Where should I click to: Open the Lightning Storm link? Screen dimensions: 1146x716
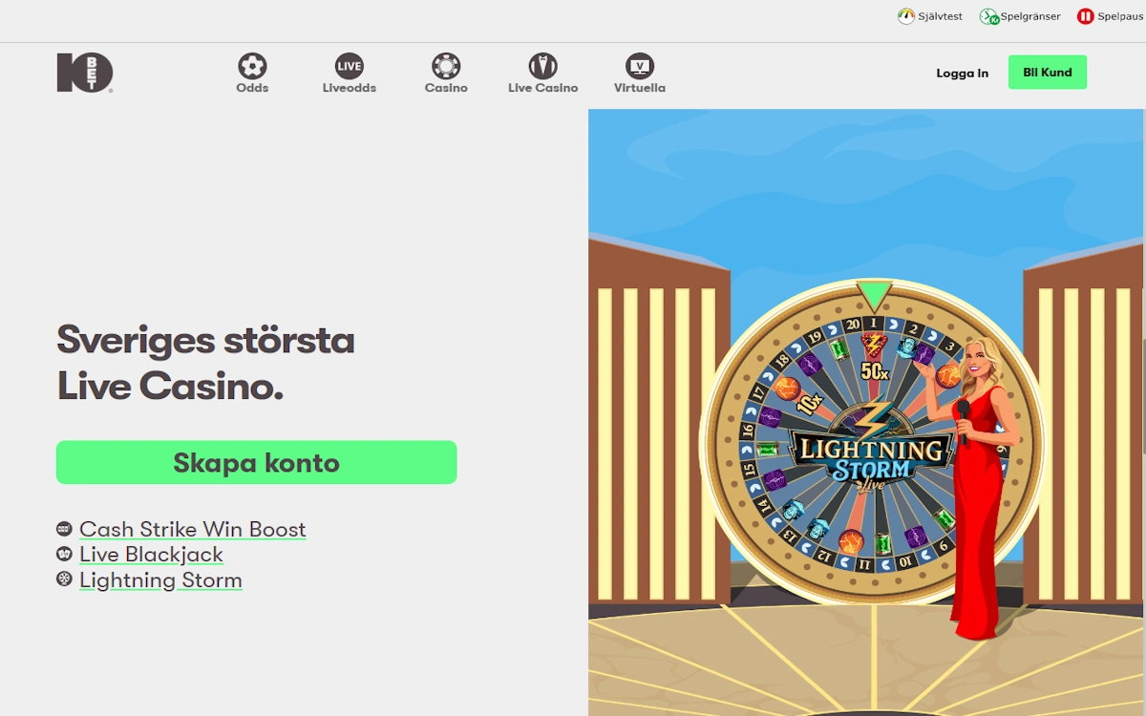pyautogui.click(x=160, y=580)
